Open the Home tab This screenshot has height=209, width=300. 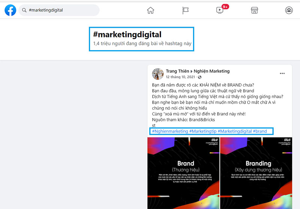coord(151,10)
